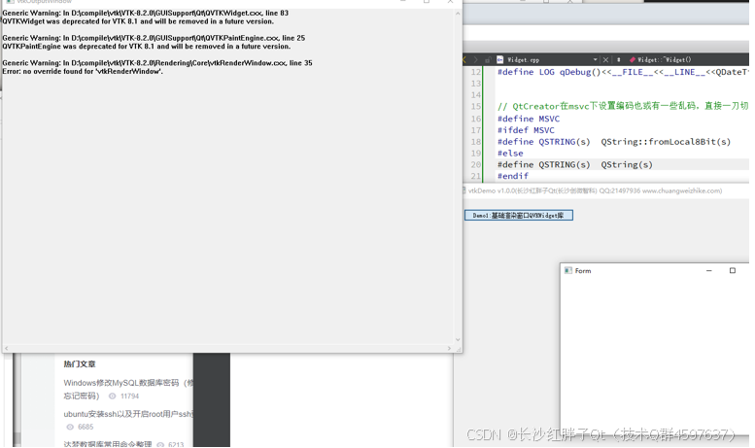This screenshot has height=448, width=755.
Task: Click the # line-column indicator in editor toolbar
Action: click(x=618, y=59)
